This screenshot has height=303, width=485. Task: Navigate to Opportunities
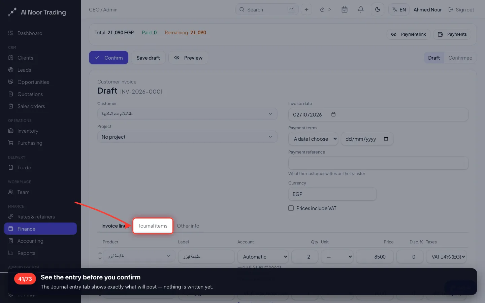click(x=40, y=82)
